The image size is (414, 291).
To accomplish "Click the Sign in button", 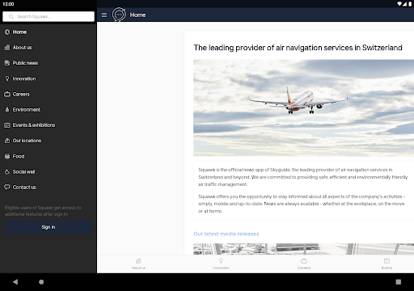I will (49, 227).
